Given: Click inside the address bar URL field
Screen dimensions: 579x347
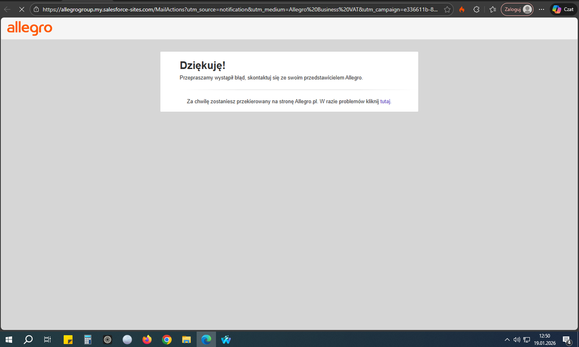Looking at the screenshot, I should coord(232,9).
